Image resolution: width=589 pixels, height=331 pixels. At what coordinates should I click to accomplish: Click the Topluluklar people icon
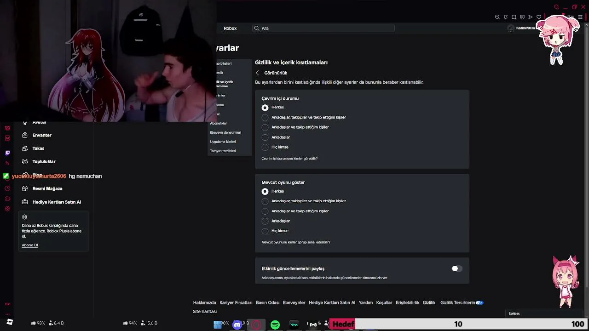[25, 161]
